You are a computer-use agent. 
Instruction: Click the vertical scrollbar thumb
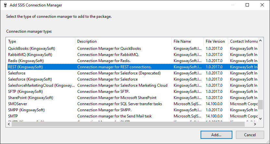pyautogui.click(x=260, y=105)
